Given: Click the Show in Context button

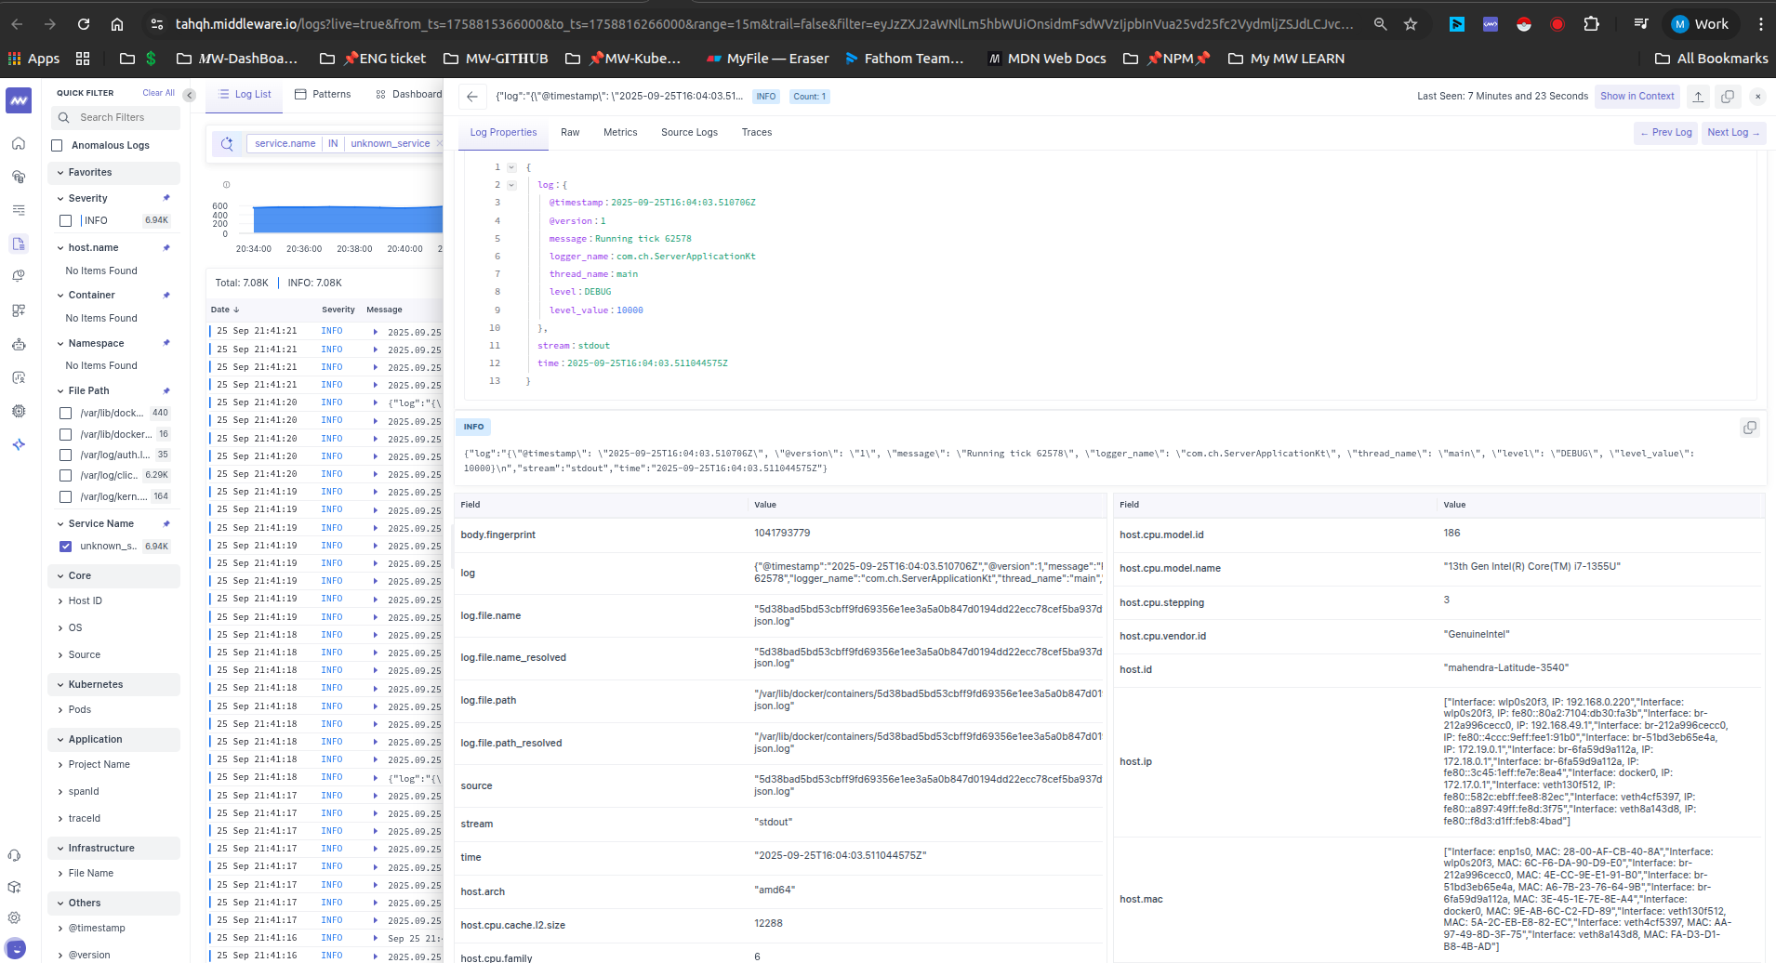Looking at the screenshot, I should pyautogui.click(x=1637, y=97).
